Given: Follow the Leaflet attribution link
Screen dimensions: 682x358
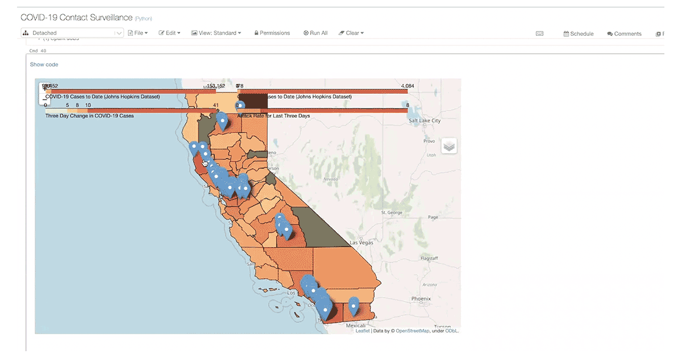Looking at the screenshot, I should 362,331.
